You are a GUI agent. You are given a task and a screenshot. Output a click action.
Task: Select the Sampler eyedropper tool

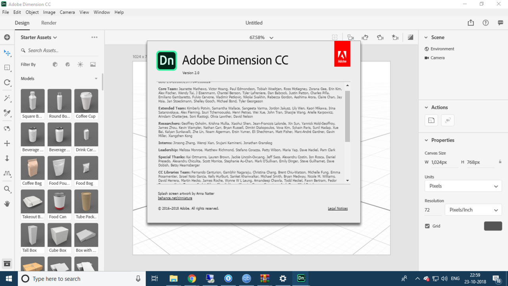click(7, 113)
